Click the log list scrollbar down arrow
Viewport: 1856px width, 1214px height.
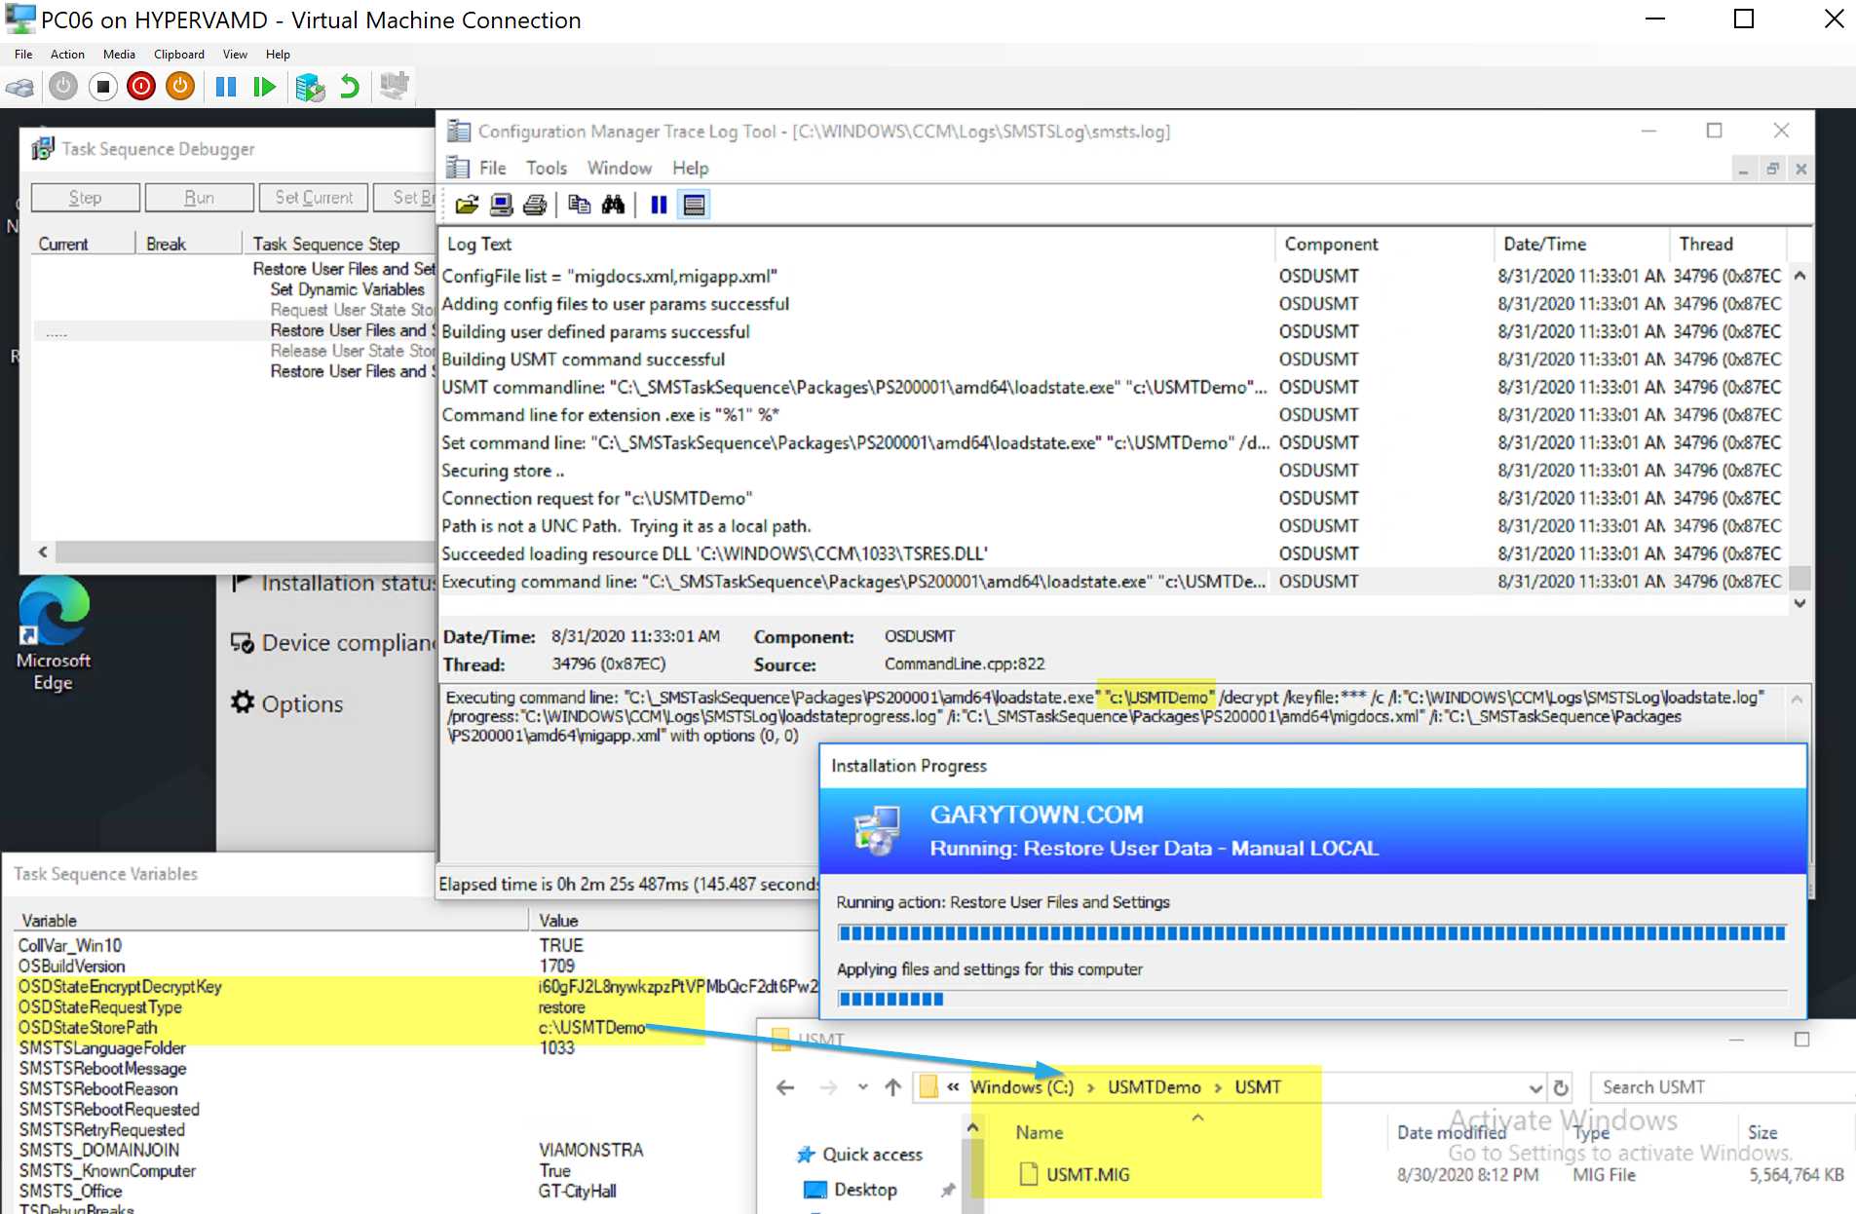point(1799,603)
